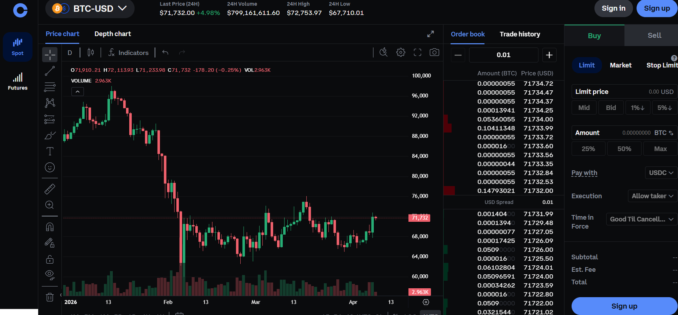Switch to the Depth chart tab

click(x=113, y=34)
